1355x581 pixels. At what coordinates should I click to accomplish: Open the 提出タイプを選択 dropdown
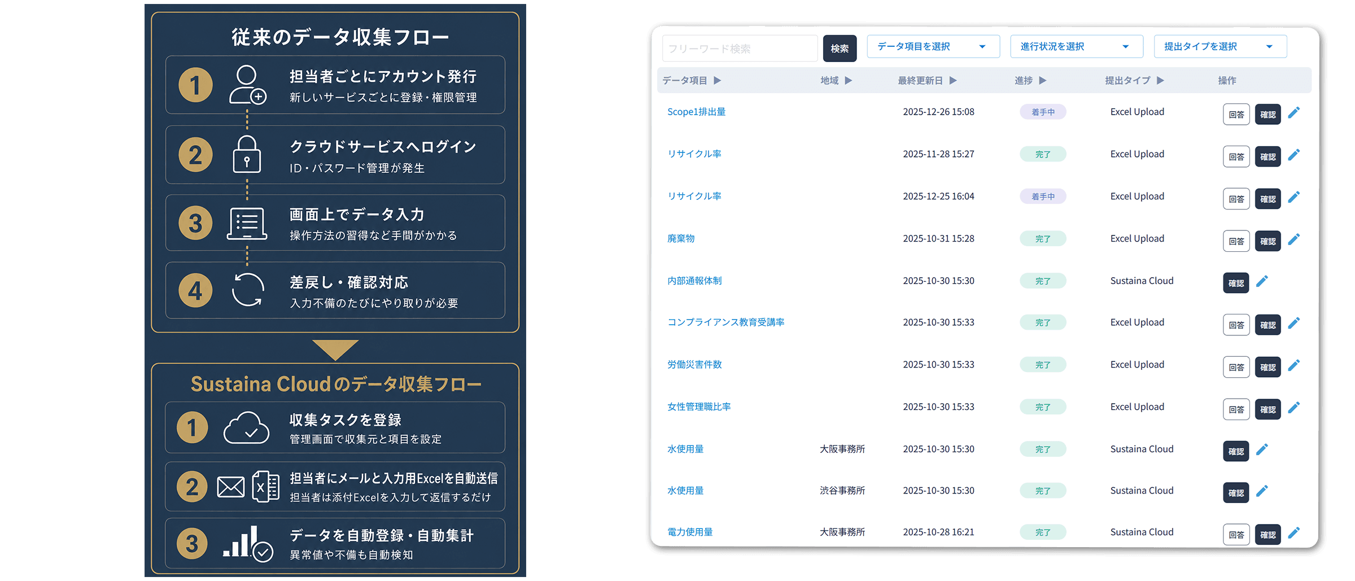[1221, 46]
